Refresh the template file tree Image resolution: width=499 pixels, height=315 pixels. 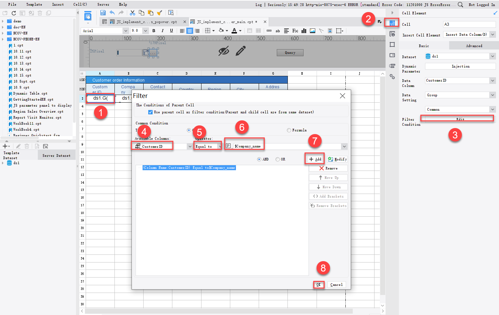(x=14, y=13)
